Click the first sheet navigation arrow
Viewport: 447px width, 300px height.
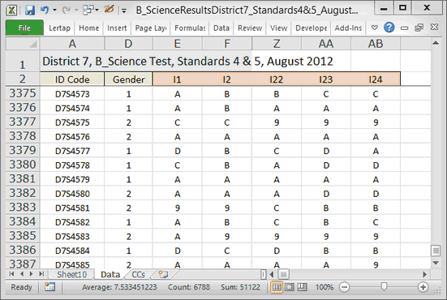click(x=11, y=274)
